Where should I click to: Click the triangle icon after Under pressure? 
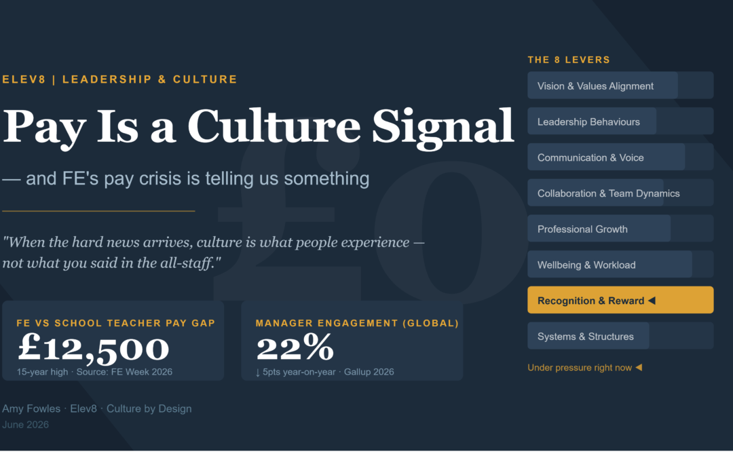click(639, 368)
